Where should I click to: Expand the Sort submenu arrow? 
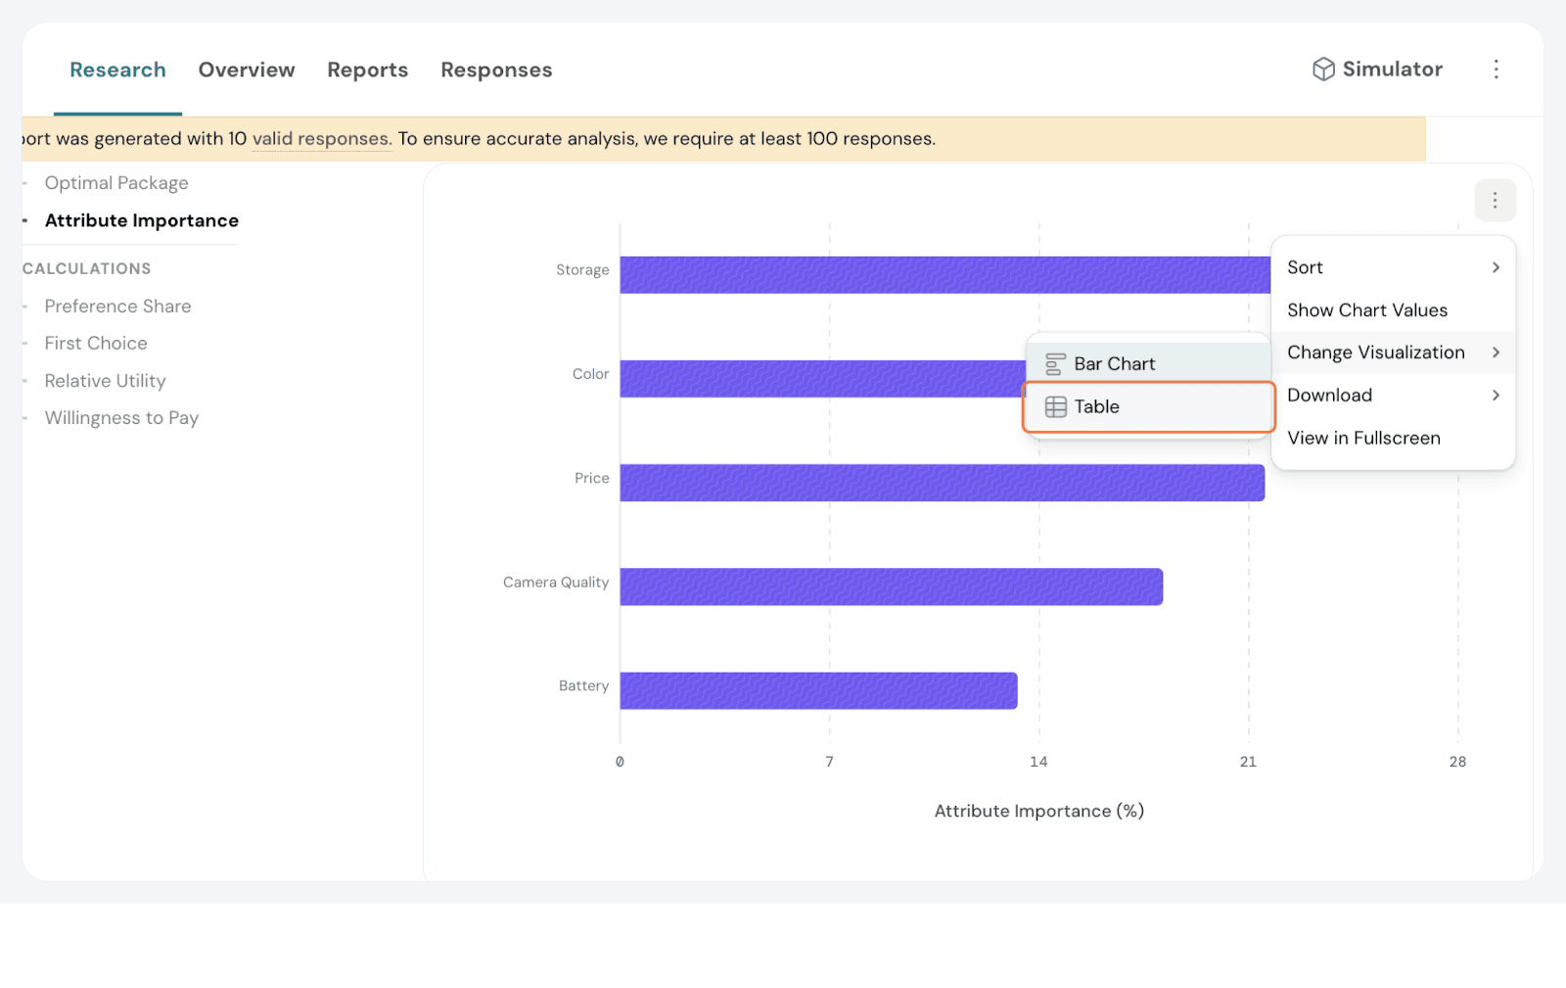[1496, 268]
